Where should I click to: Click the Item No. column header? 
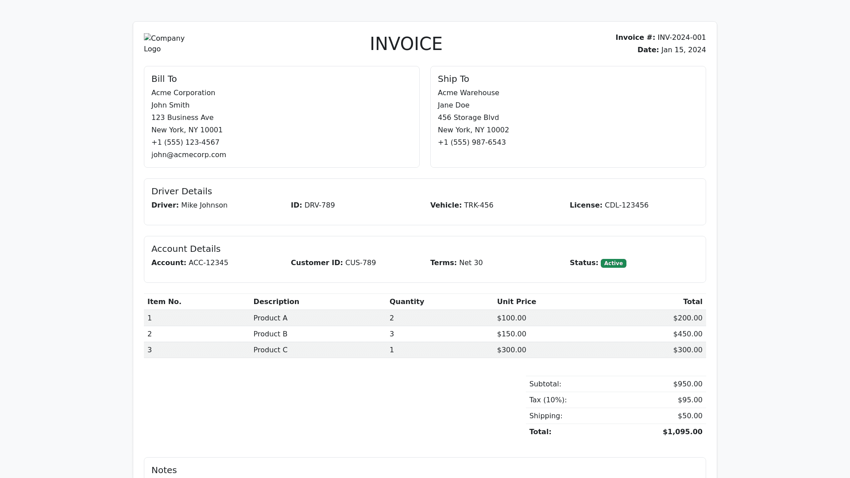pos(164,302)
